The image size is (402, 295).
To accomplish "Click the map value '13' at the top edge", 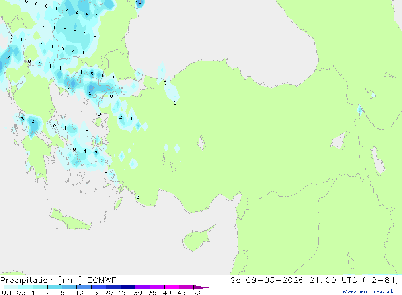I will point(138,2).
